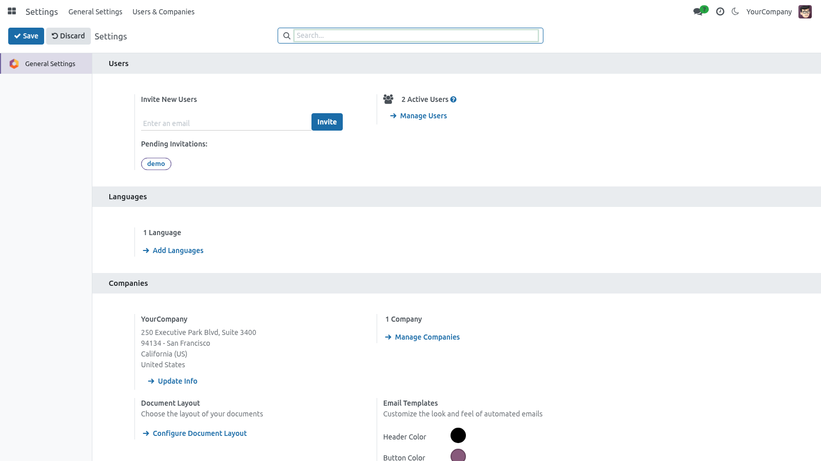Open Configure Document Layout link

194,433
